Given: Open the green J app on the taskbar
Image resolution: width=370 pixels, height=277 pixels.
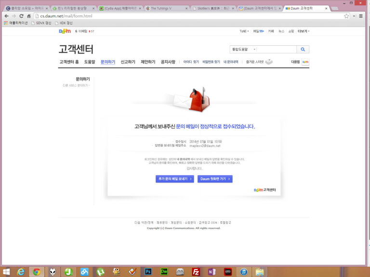Looking at the screenshot, I should (x=68, y=272).
